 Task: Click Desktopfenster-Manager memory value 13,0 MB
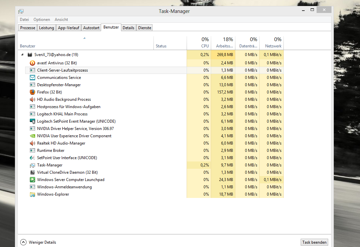tap(226, 85)
